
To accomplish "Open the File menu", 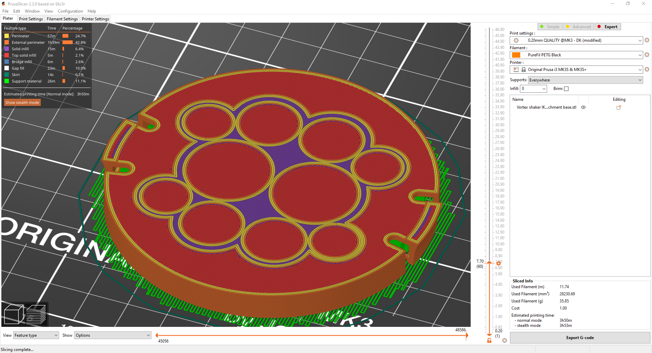I will click(5, 11).
